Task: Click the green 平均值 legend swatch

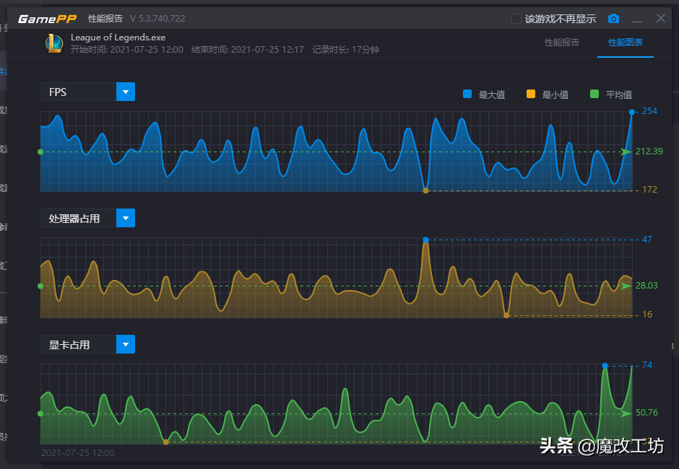Action: (x=594, y=95)
